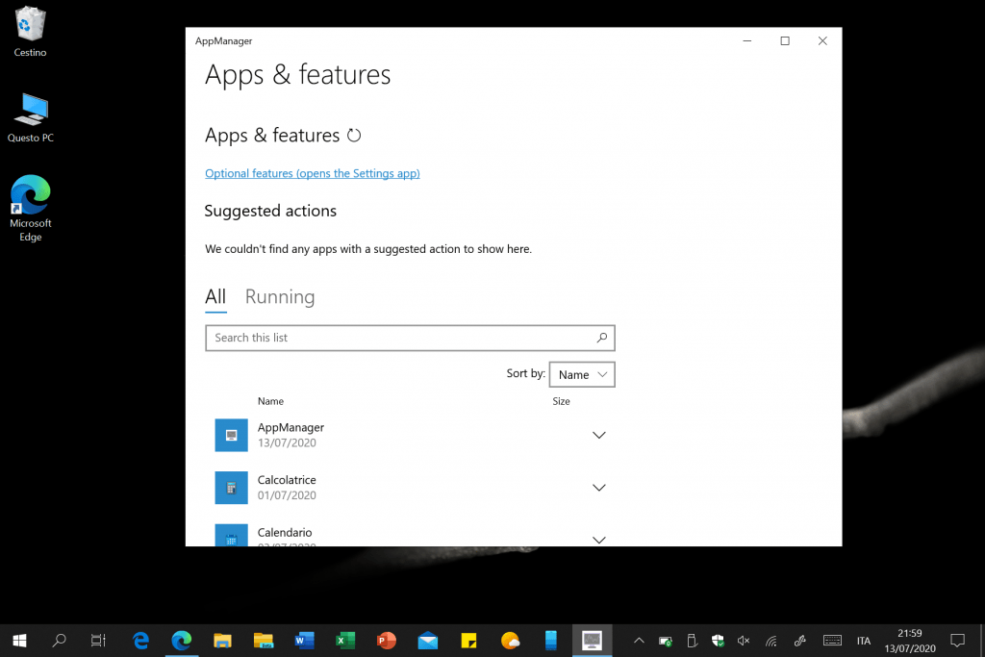Click the Calcolatrice app icon in list
985x657 pixels.
click(x=231, y=488)
